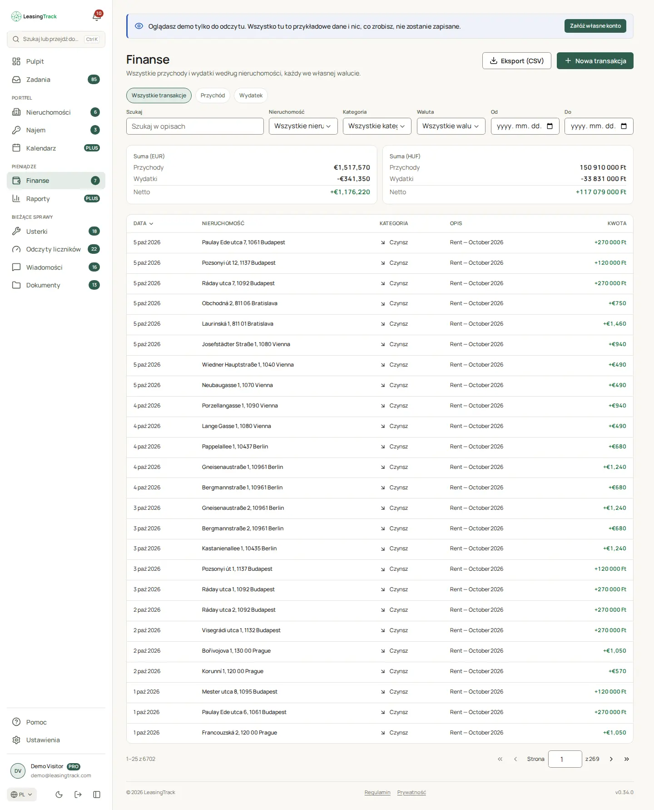Open Ustawienia settings
654x810 pixels.
click(56, 740)
